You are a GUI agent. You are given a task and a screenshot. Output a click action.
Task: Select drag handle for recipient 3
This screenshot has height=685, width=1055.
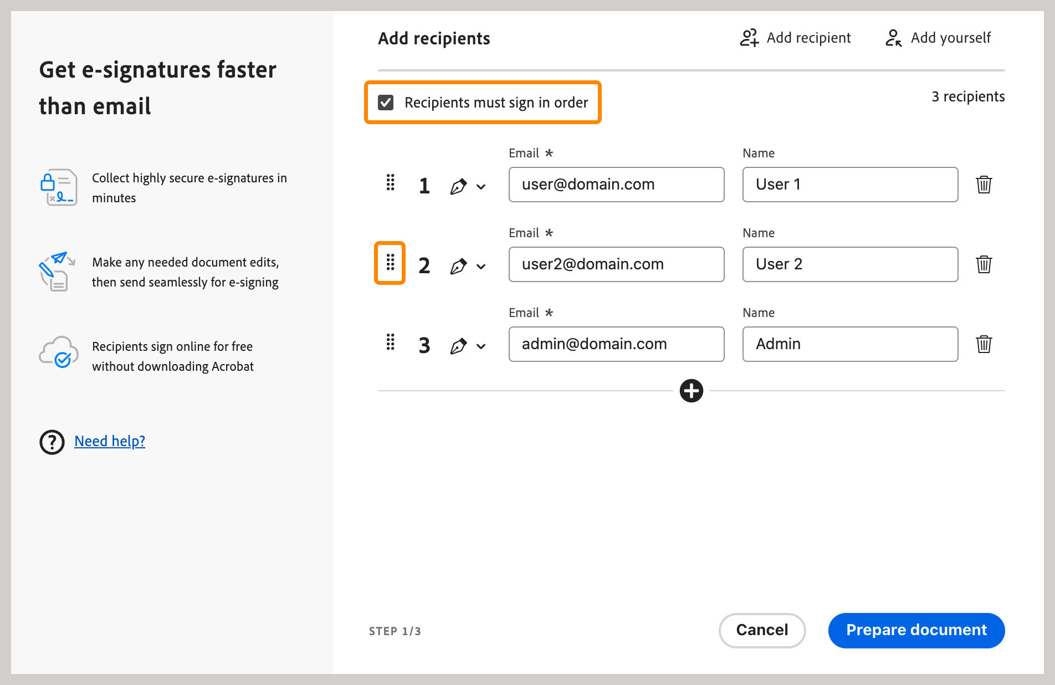(390, 342)
